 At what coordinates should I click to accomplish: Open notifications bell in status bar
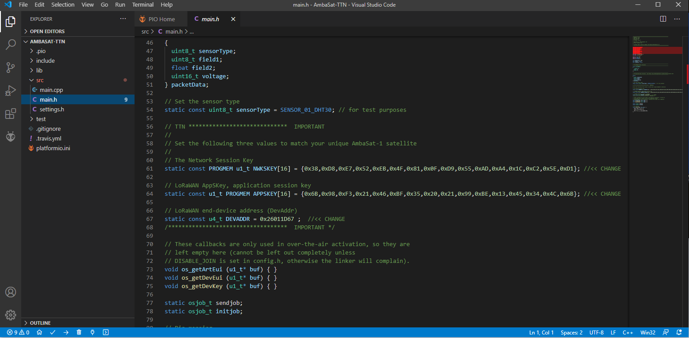pos(679,333)
